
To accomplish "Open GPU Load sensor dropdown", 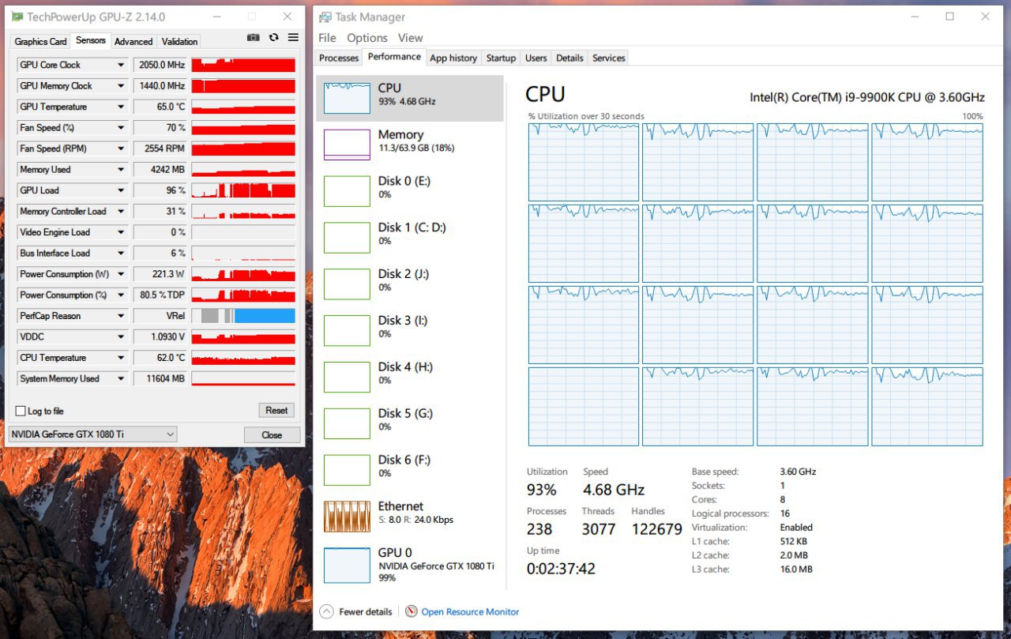I will coord(121,190).
